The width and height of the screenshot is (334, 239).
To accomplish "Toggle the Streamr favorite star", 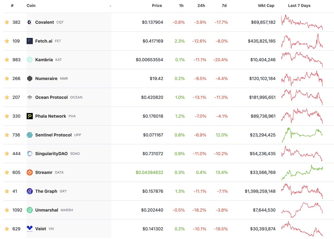I will (x=7, y=172).
